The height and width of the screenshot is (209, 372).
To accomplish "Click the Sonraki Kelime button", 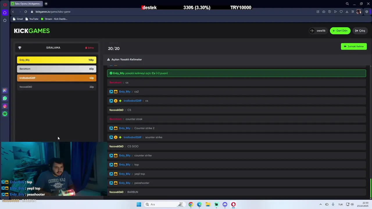I will click(354, 46).
